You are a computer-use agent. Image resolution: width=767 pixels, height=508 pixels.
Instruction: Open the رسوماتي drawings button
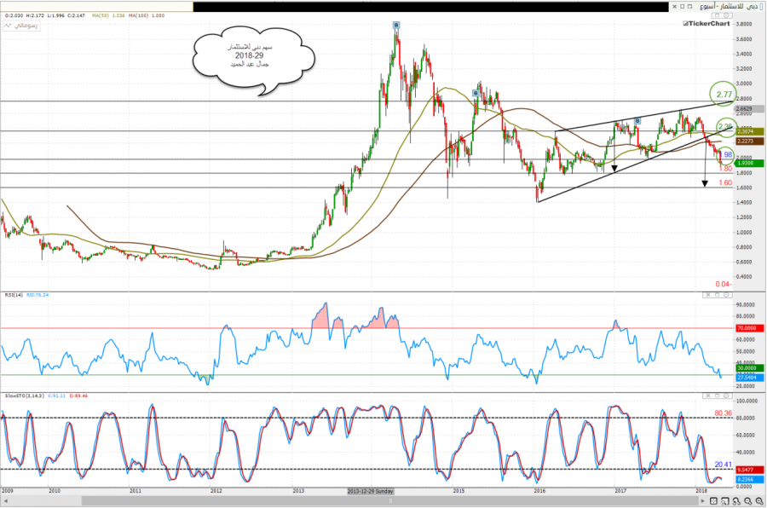21,26
